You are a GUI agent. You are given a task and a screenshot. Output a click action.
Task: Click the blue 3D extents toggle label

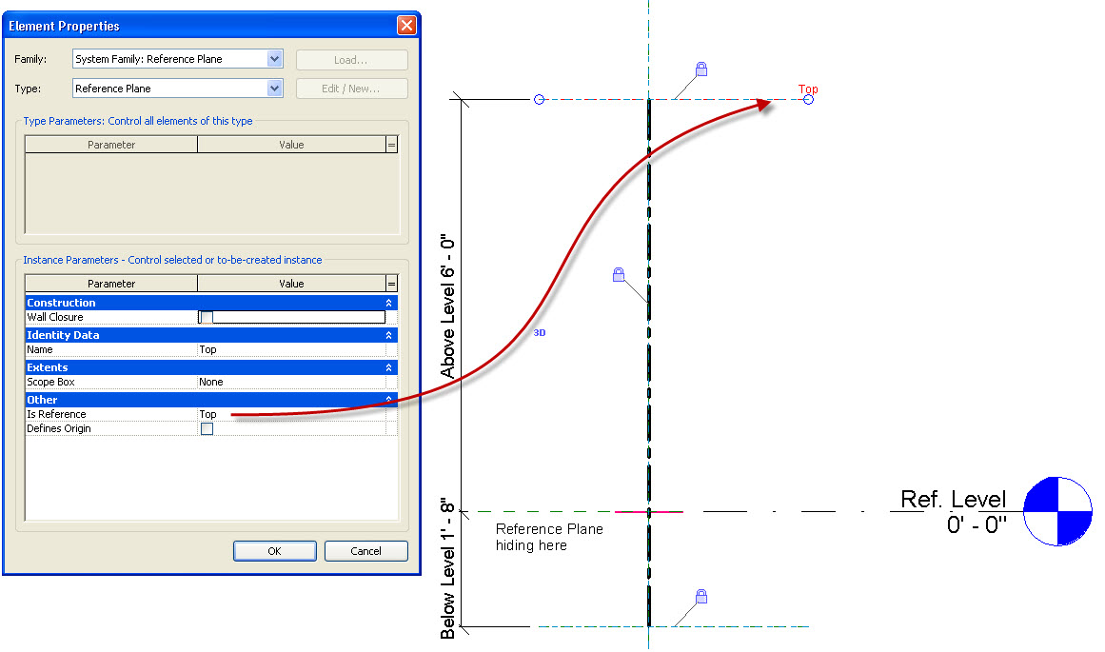click(539, 333)
